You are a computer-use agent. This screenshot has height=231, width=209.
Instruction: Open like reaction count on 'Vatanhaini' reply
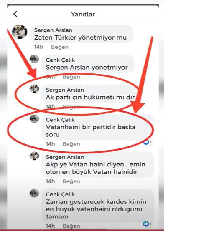(148, 142)
